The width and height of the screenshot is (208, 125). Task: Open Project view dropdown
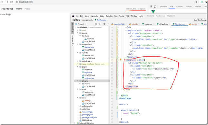coord(85,24)
